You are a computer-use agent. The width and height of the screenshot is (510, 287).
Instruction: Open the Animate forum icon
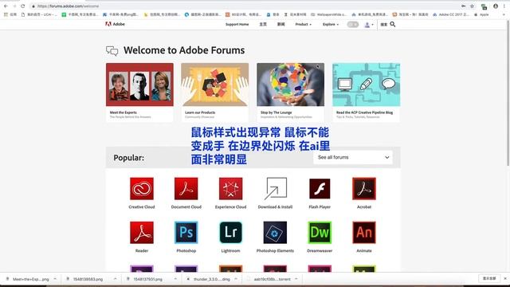pyautogui.click(x=364, y=233)
